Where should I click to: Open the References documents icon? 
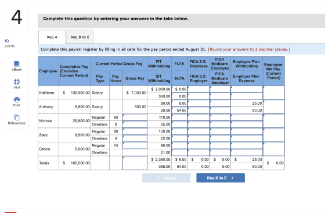point(17,117)
